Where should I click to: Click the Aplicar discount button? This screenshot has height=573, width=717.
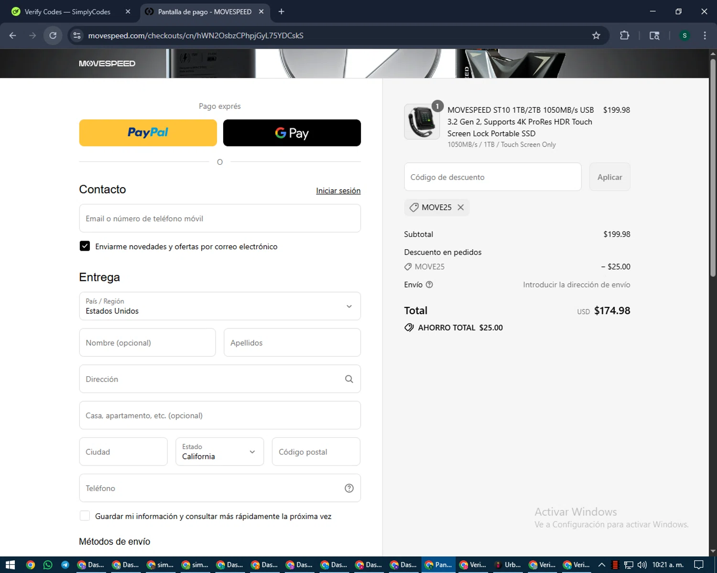(609, 177)
